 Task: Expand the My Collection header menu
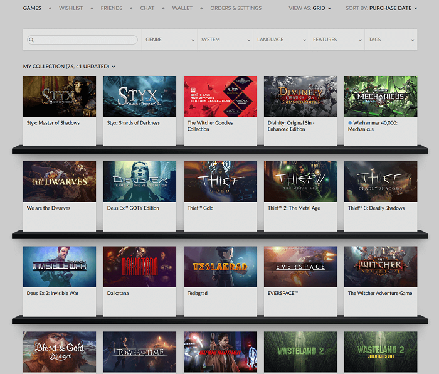[x=69, y=66]
